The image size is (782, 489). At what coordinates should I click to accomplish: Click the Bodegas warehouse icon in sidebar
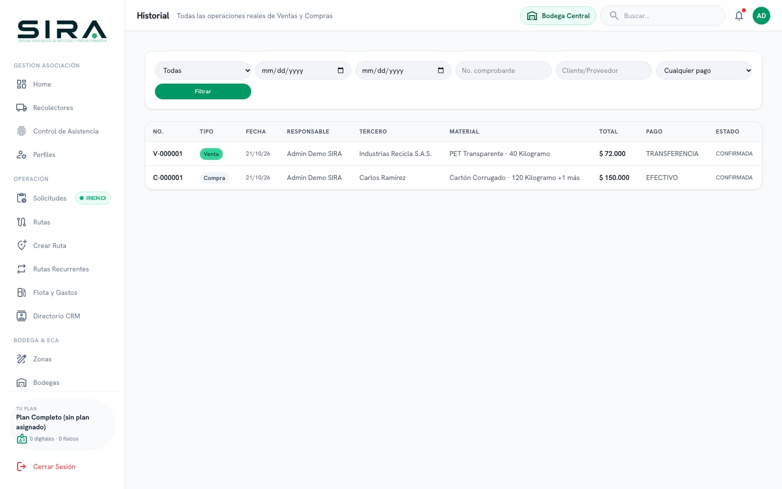(22, 382)
